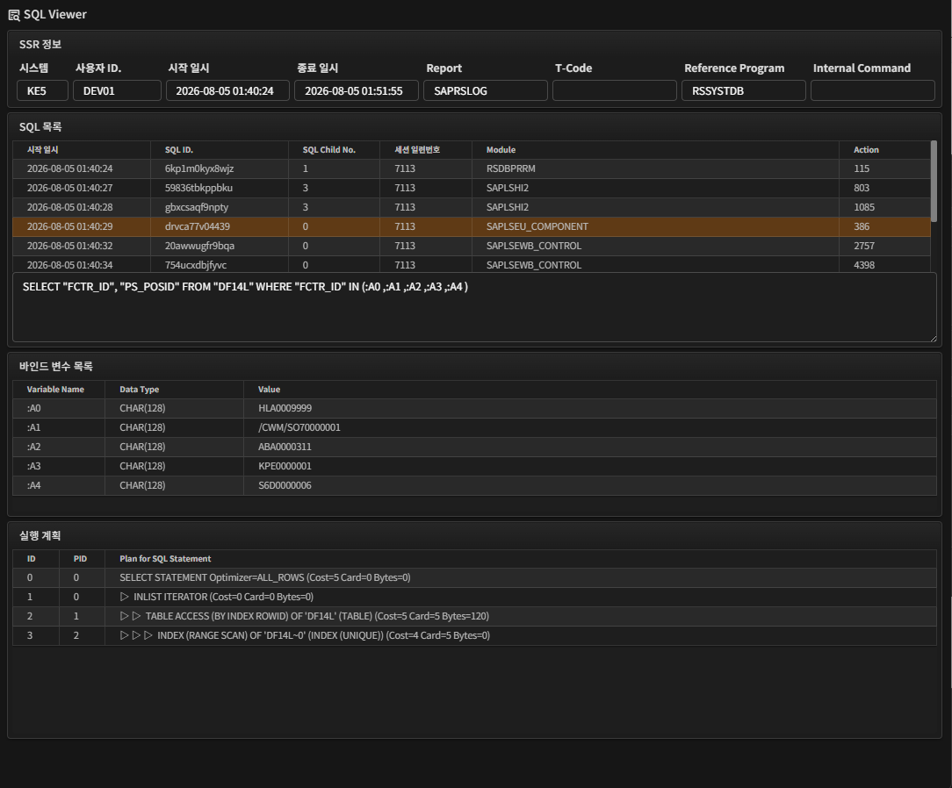Click the SQL list vertical scrollbar
952x788 pixels.
pyautogui.click(x=934, y=181)
